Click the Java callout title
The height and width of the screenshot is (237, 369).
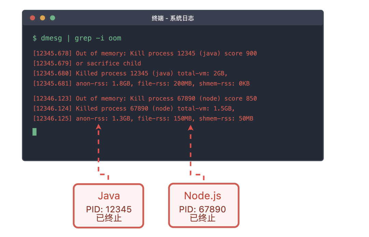(109, 196)
